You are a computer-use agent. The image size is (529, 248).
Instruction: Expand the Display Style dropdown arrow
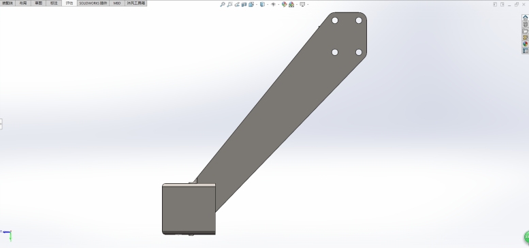click(268, 4)
